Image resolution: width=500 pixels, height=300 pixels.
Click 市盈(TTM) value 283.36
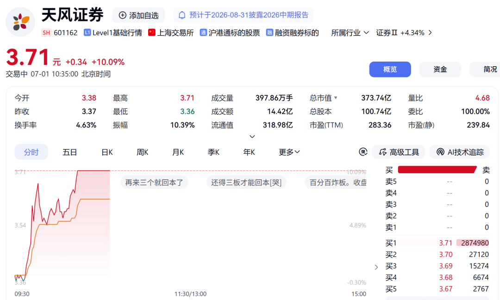(380, 125)
